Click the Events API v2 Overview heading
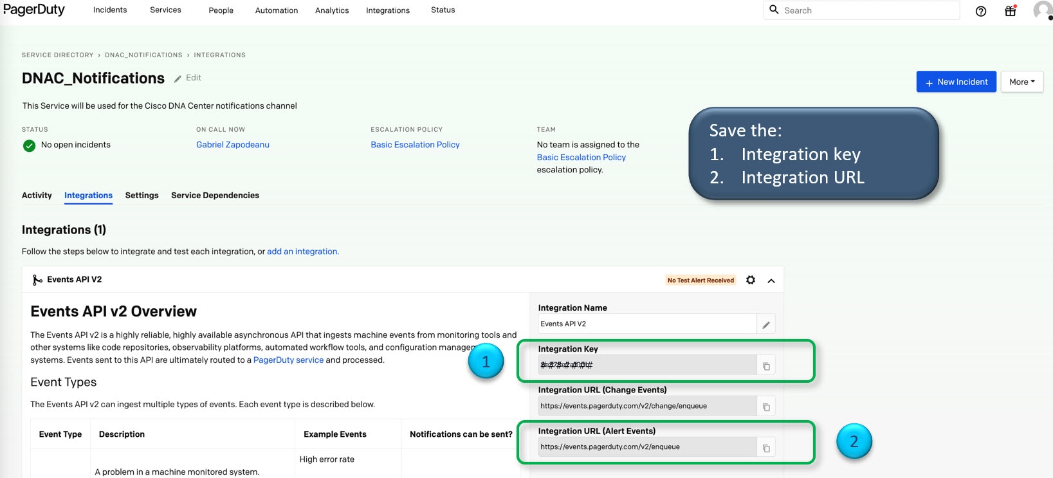The image size is (1053, 478). (x=114, y=311)
